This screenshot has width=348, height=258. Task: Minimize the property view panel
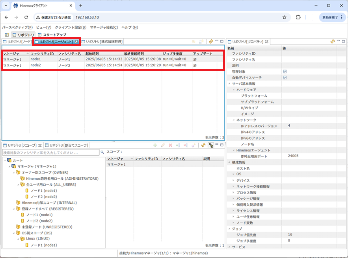tap(338, 41)
